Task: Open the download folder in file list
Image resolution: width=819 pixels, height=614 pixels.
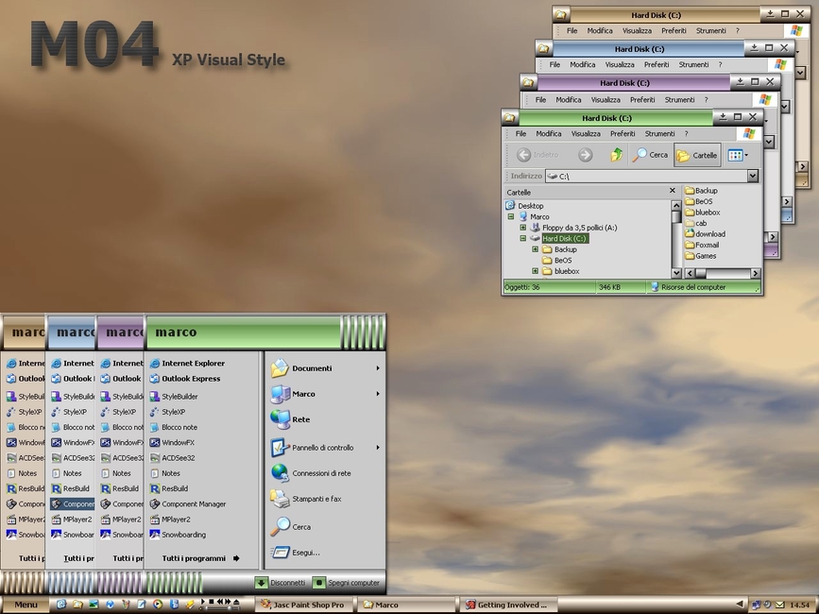Action: (705, 234)
